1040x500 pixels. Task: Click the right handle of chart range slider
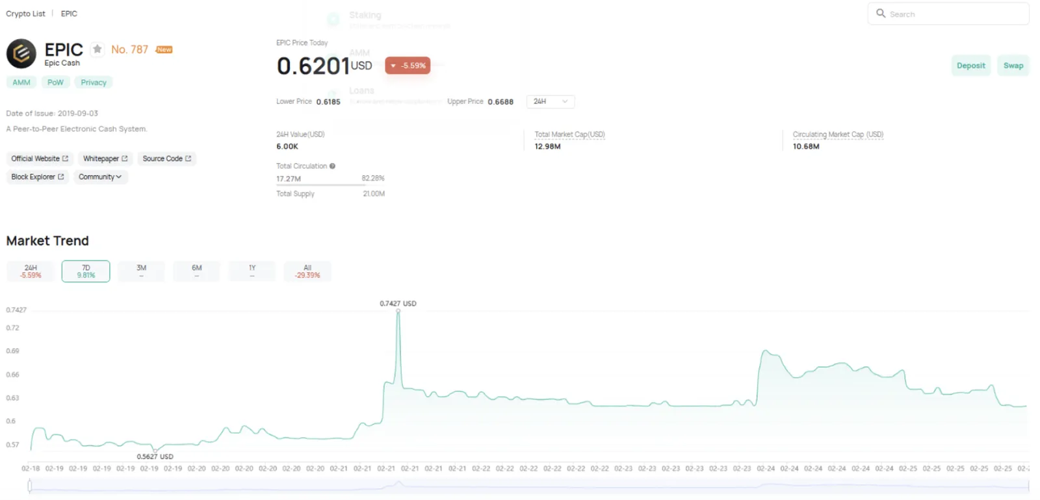(x=1028, y=486)
